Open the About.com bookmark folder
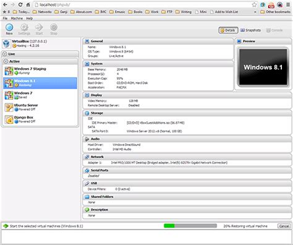This screenshot has height=245, width=293. tap(81, 12)
